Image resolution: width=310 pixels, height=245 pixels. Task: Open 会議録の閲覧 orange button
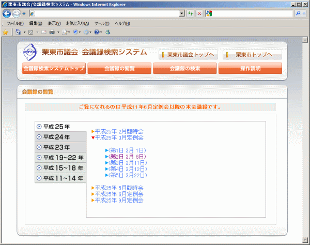click(119, 68)
